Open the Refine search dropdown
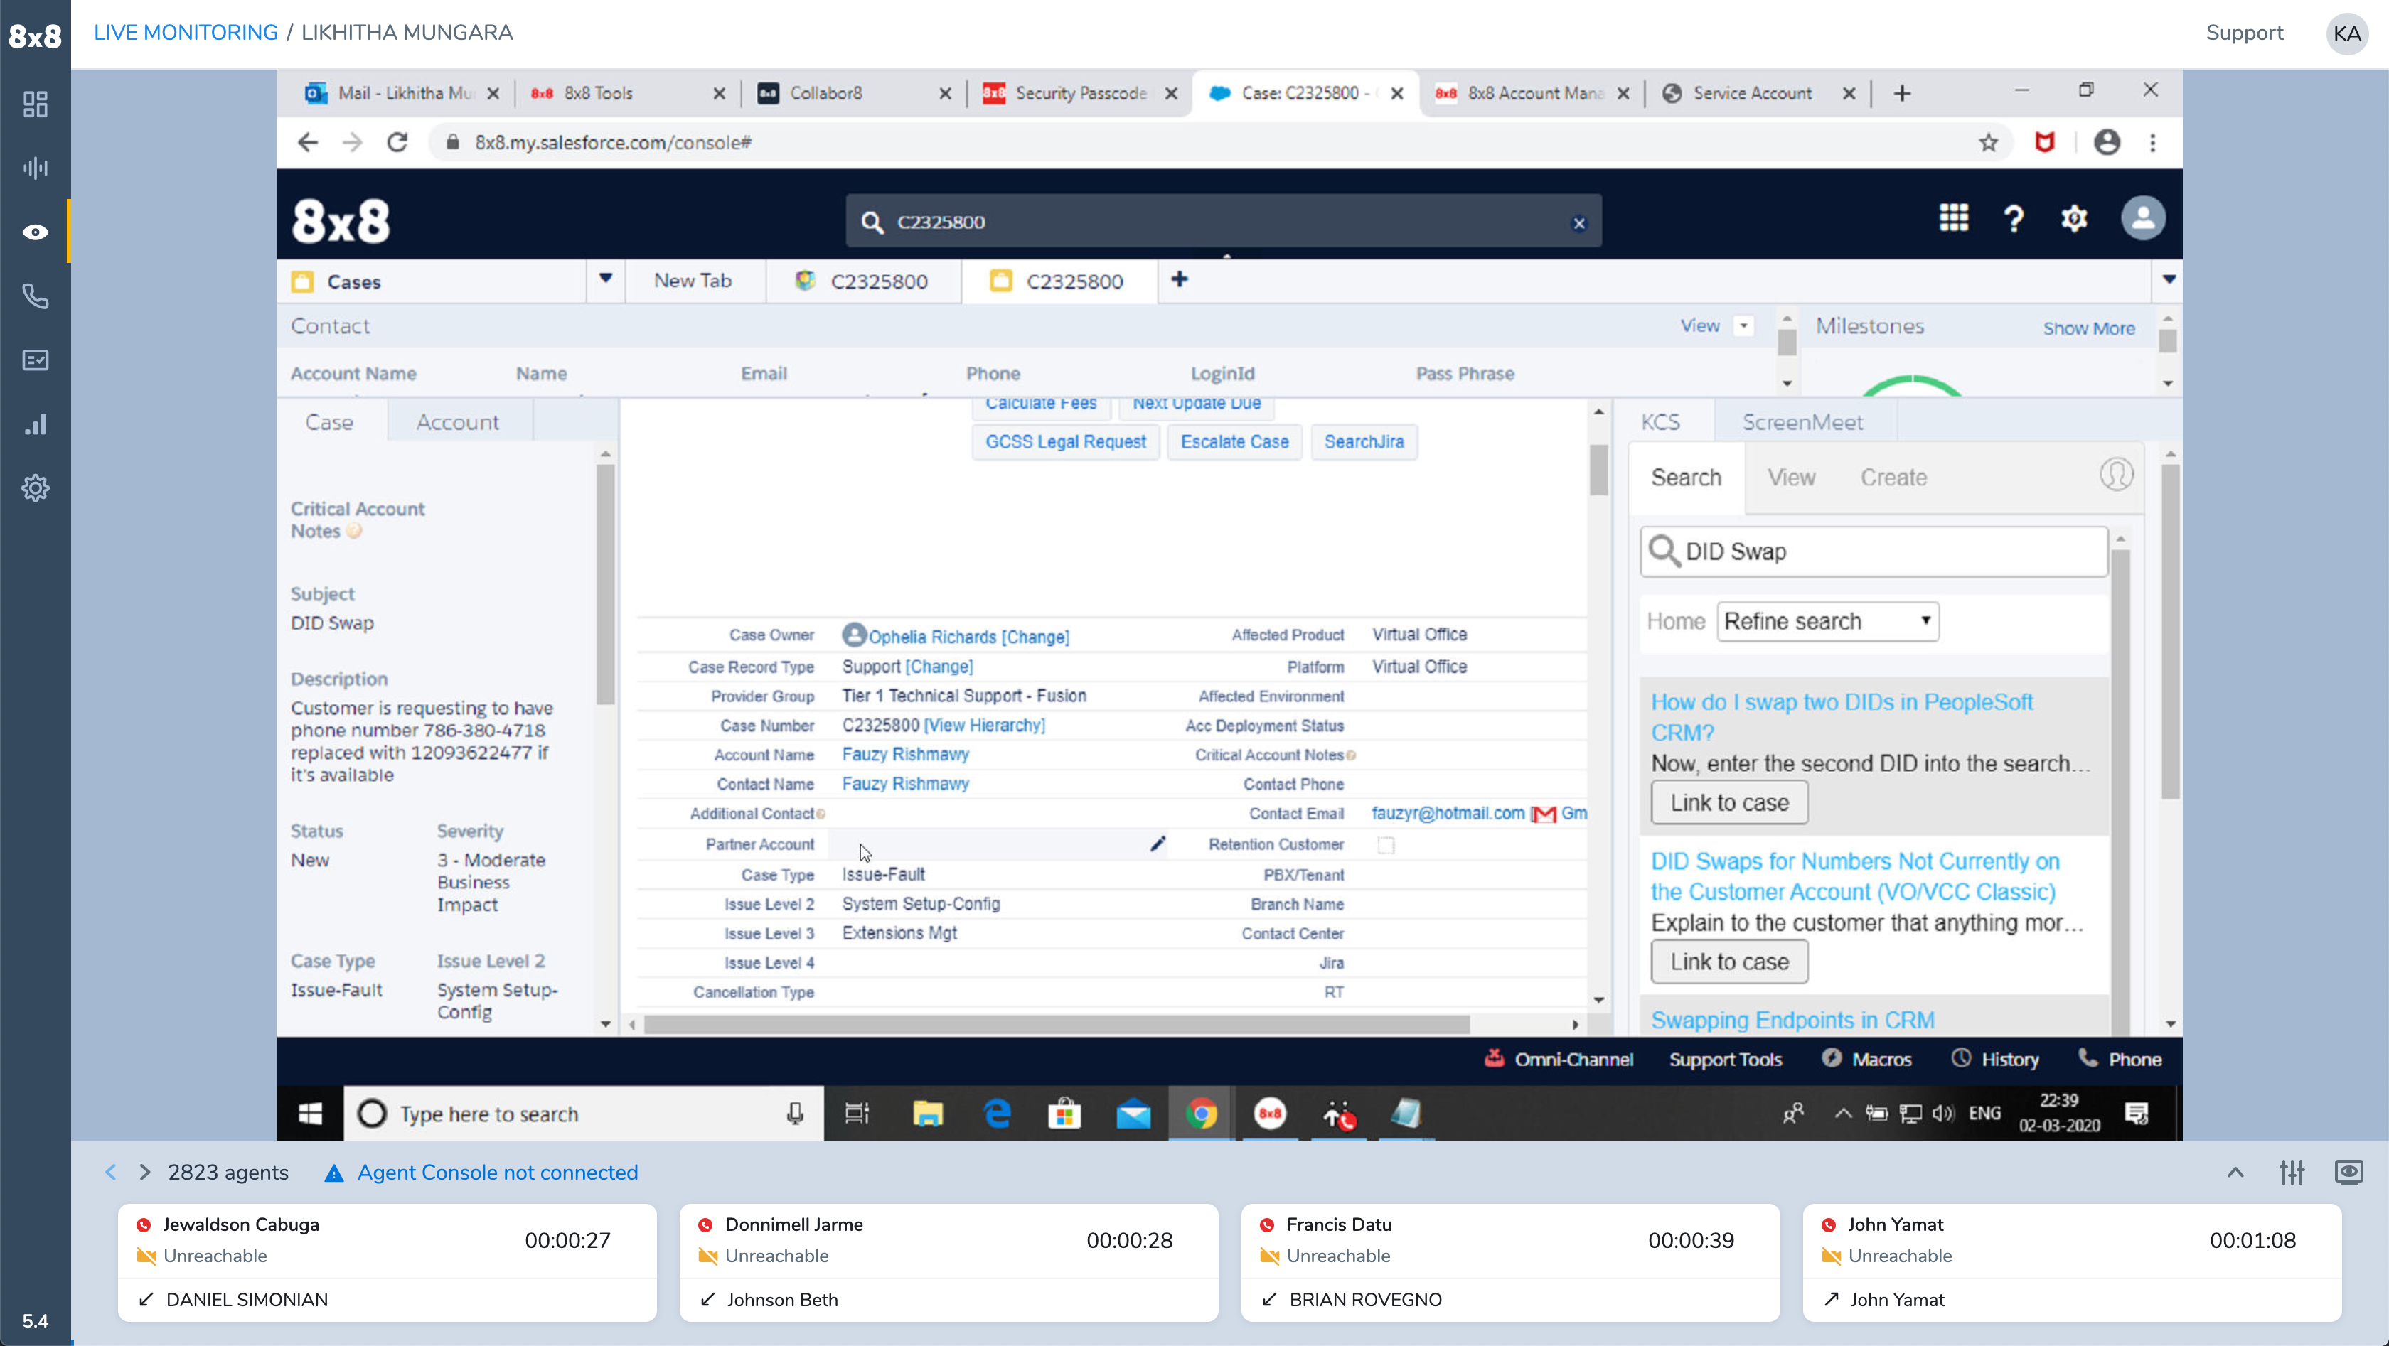This screenshot has width=2389, height=1346. (1827, 621)
